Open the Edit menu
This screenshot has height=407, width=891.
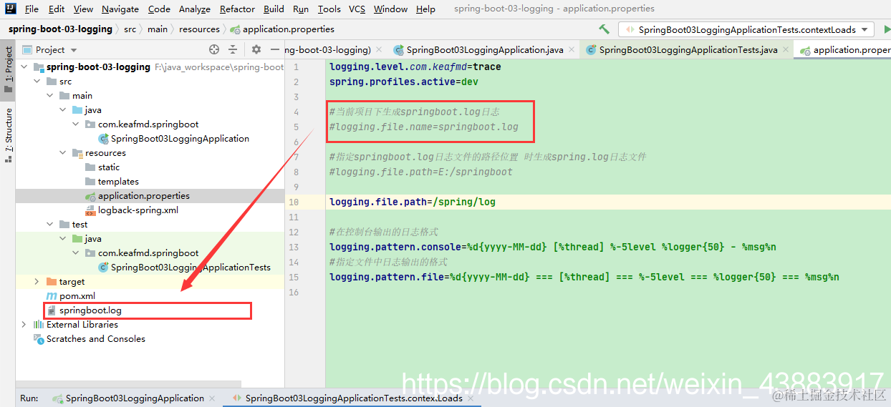(57, 9)
